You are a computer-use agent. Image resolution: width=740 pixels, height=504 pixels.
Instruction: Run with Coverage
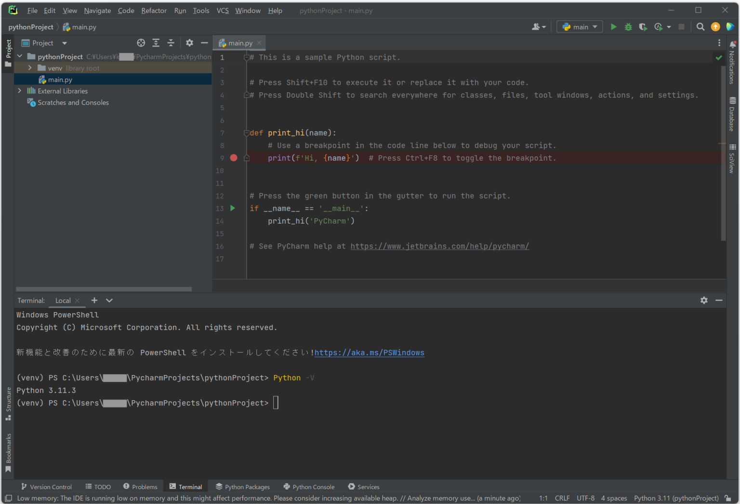643,26
